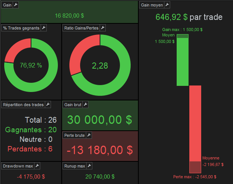Click wrench icon beside % Trades gagnants
The height and width of the screenshot is (184, 233).
(x=44, y=28)
